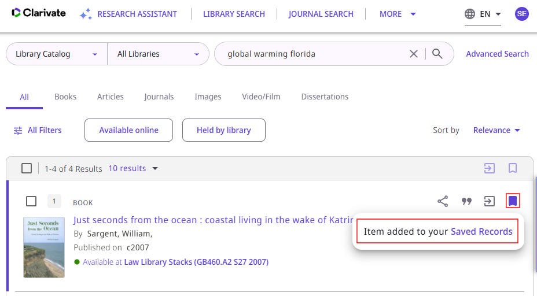The image size is (537, 296).
Task: Export the first book record
Action: pyautogui.click(x=490, y=201)
